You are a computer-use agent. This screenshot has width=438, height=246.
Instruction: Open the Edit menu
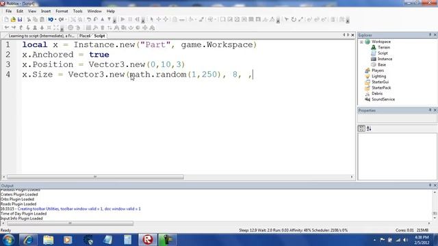pyautogui.click(x=20, y=11)
